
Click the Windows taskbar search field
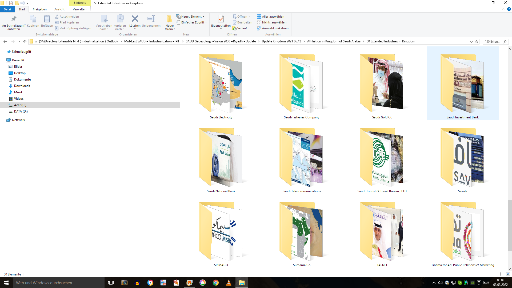coord(59,283)
